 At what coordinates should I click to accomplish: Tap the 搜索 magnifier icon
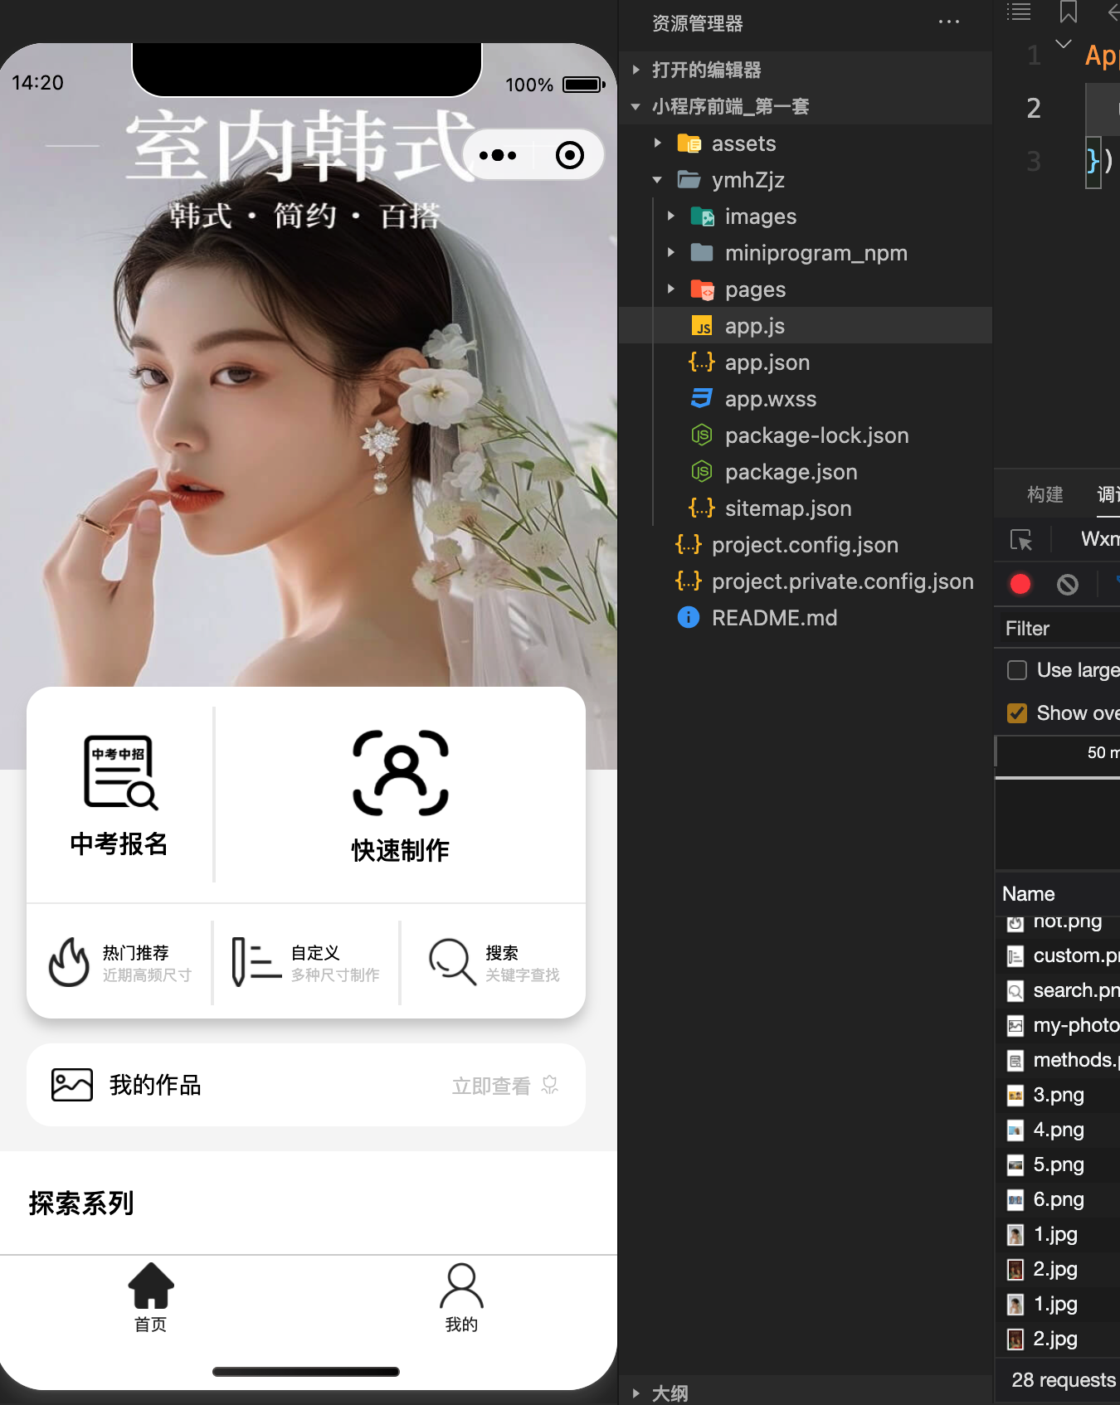(452, 962)
